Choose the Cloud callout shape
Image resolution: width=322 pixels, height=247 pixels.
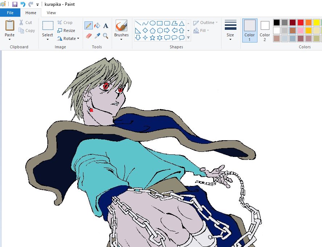click(182, 38)
